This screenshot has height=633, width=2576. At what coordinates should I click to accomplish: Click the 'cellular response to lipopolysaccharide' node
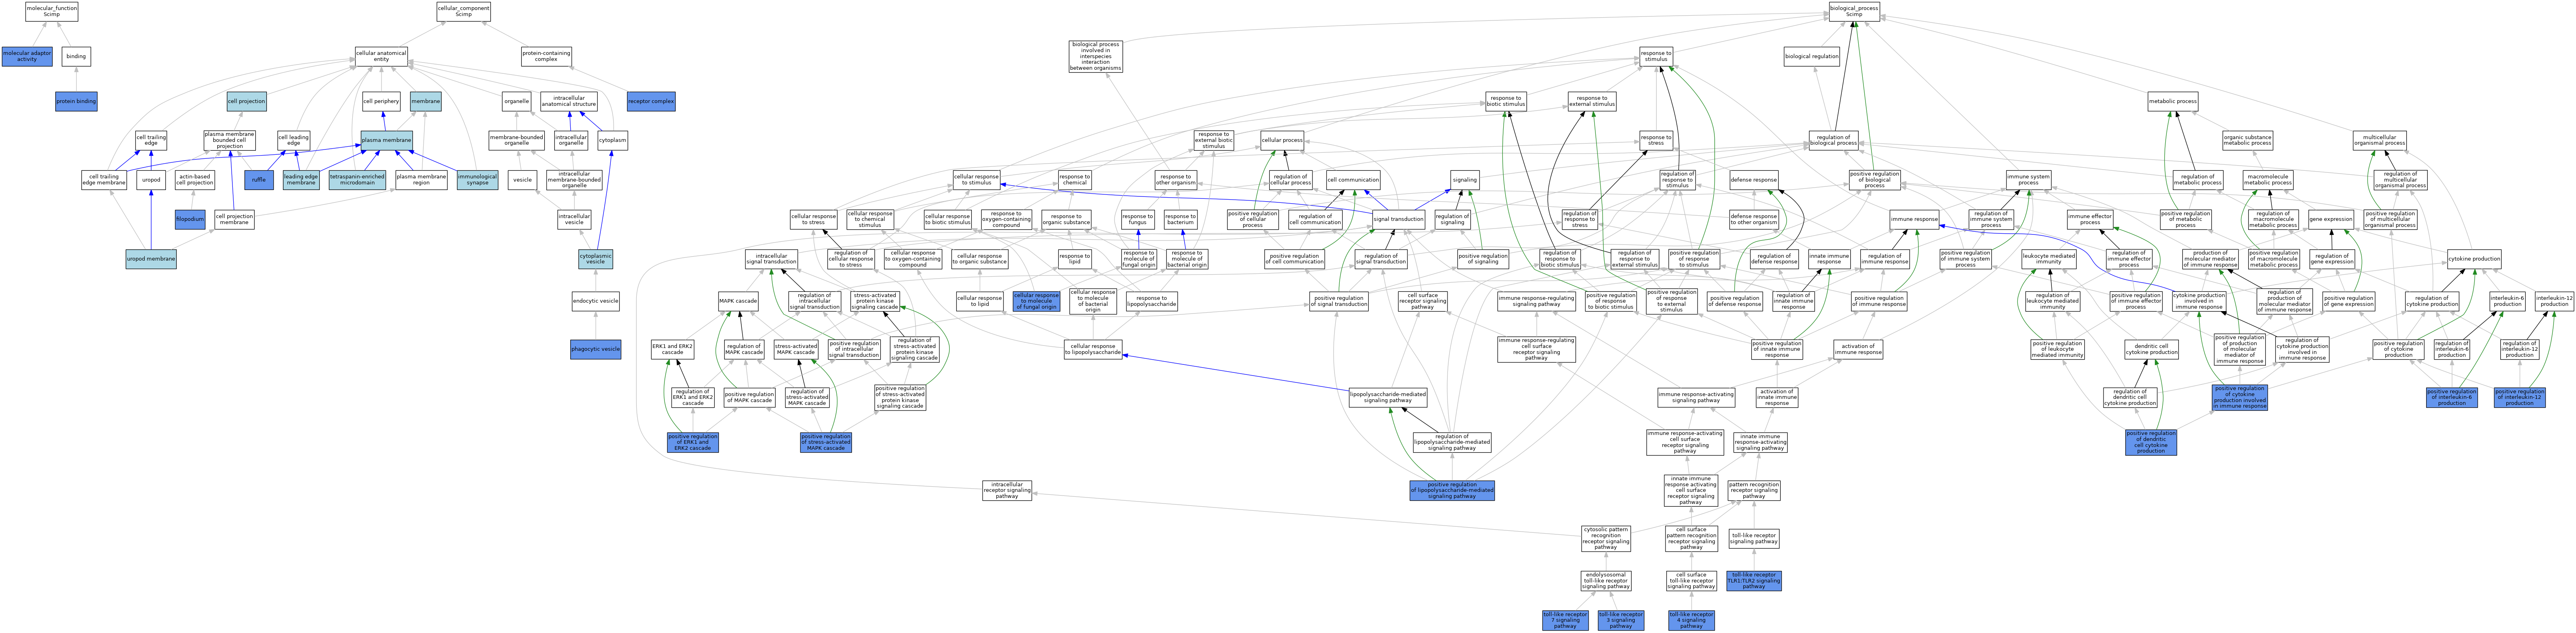(x=1093, y=349)
